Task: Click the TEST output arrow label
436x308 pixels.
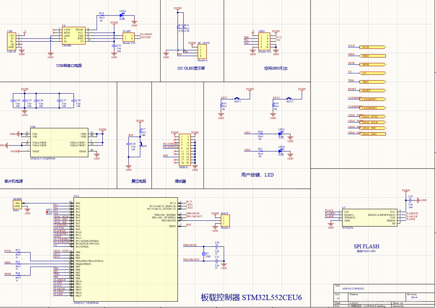Action: (x=49, y=214)
